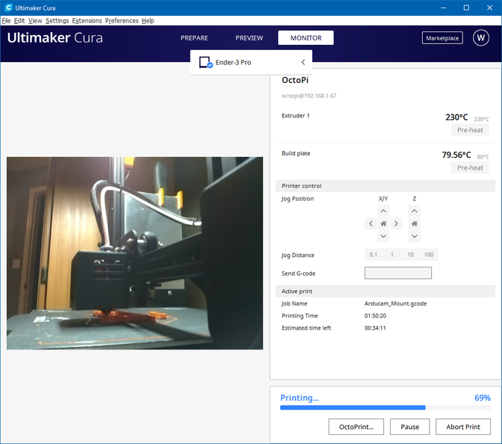Switch to the PREVIEW stage
The width and height of the screenshot is (502, 444).
point(250,38)
